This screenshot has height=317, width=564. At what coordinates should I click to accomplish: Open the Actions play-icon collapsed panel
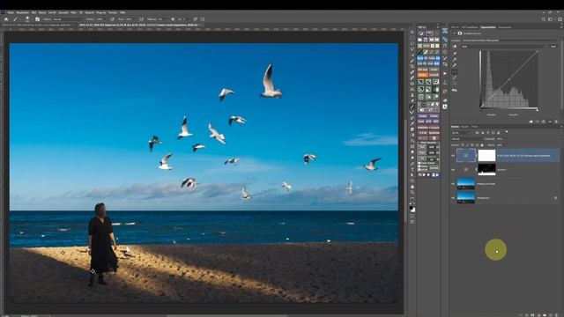[x=445, y=73]
